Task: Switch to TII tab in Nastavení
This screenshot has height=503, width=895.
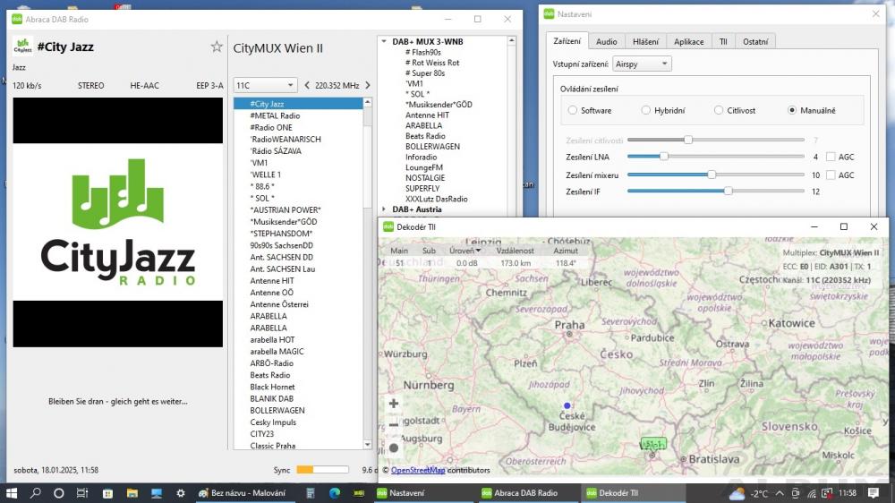Action: click(x=723, y=42)
